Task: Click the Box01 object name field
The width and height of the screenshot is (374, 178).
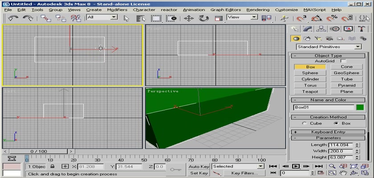Action: click(324, 107)
